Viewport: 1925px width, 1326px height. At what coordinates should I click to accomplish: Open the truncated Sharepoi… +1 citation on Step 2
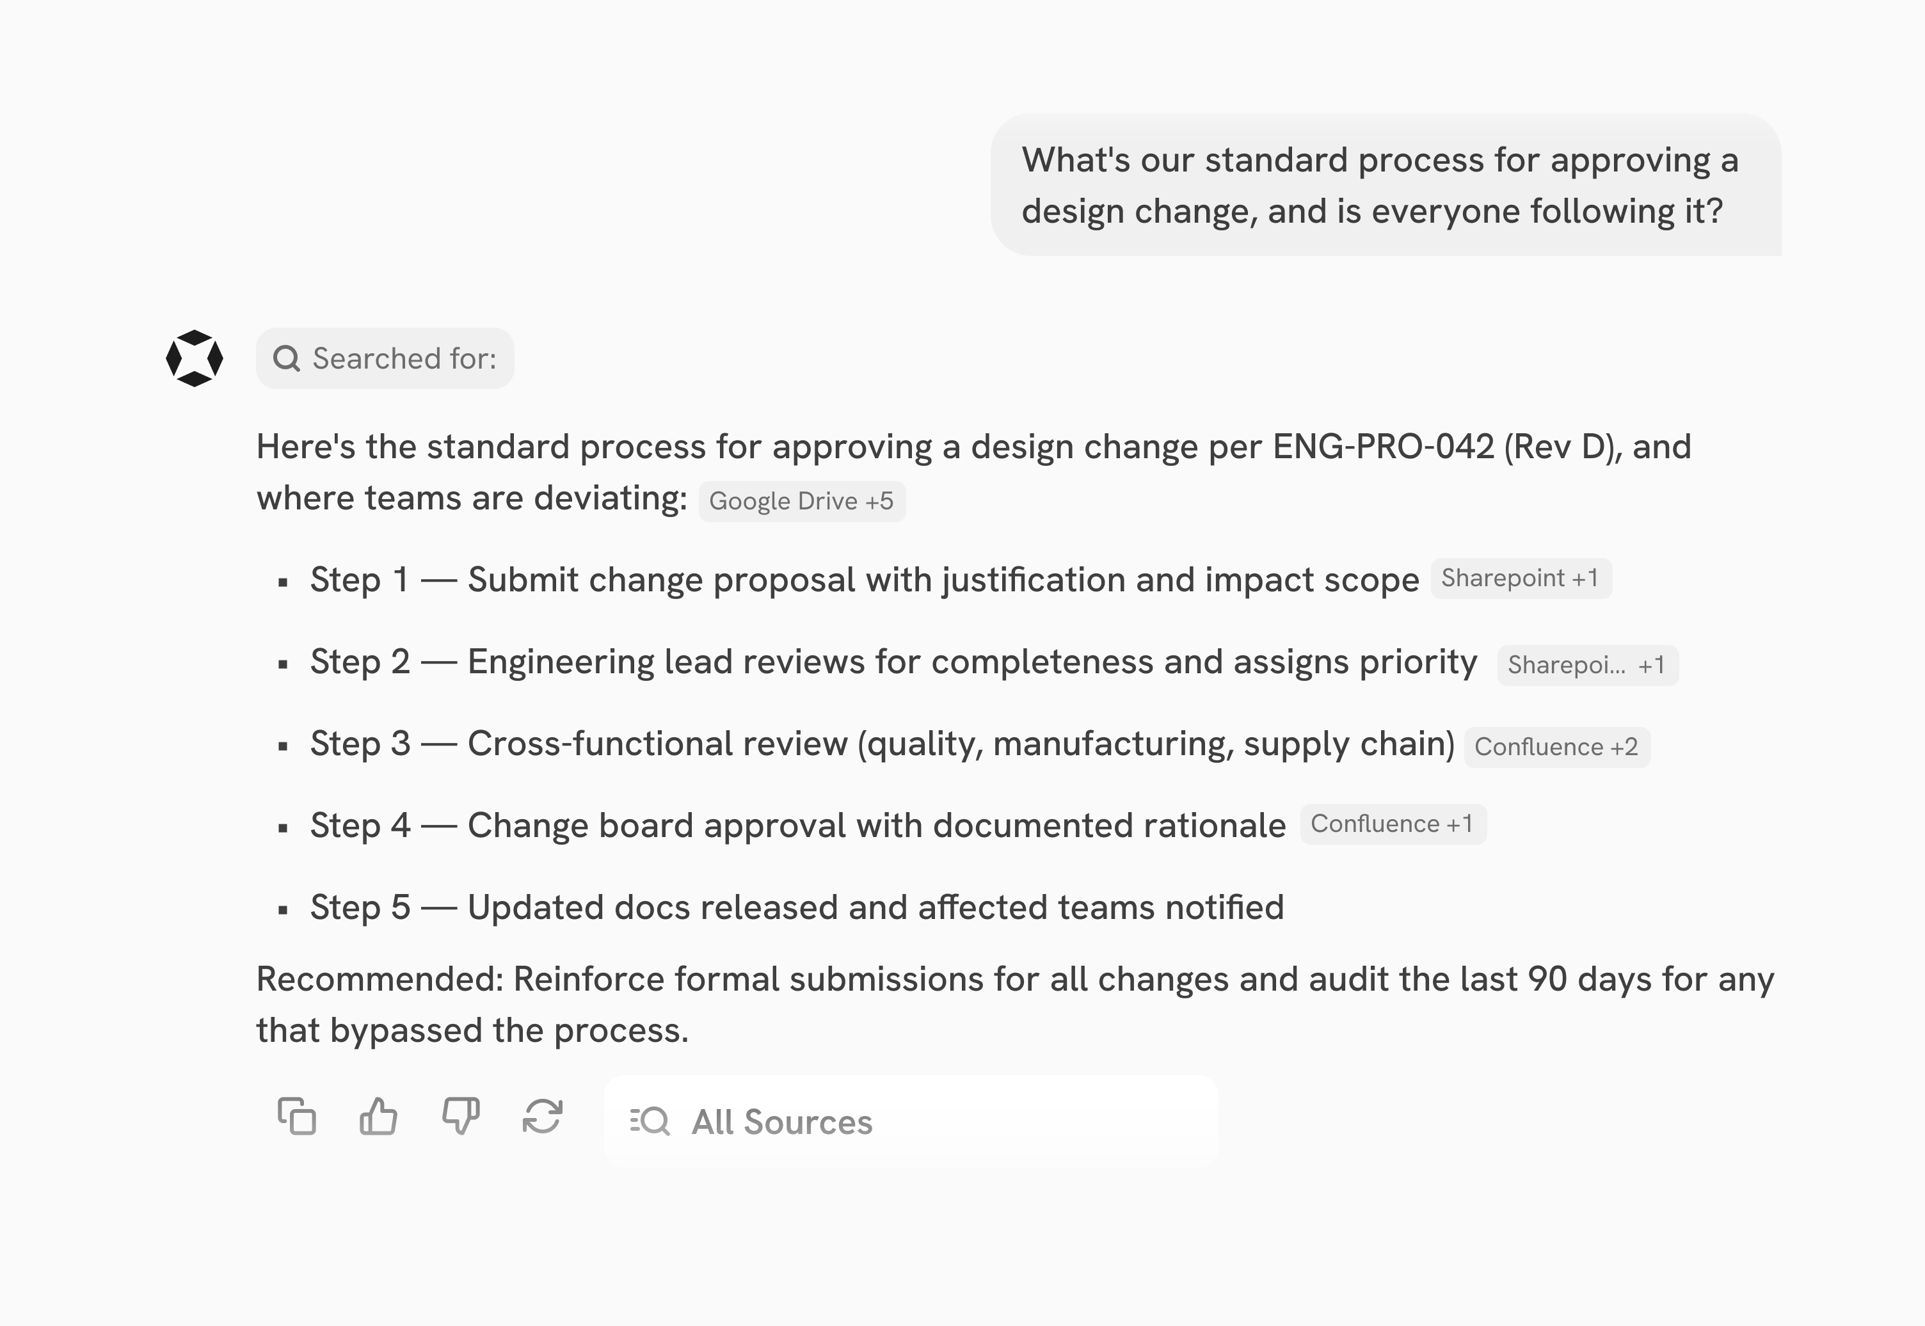1587,665
